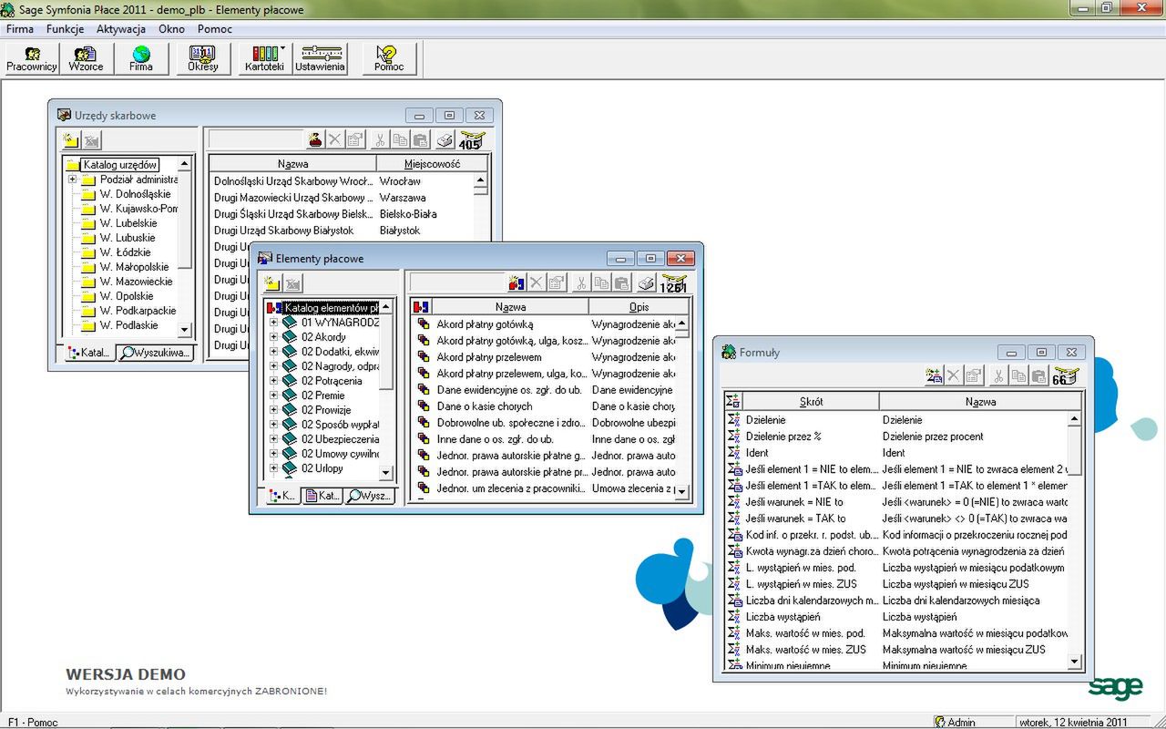The width and height of the screenshot is (1166, 729).
Task: Add new formula in Formuły toolbar
Action: [x=934, y=375]
